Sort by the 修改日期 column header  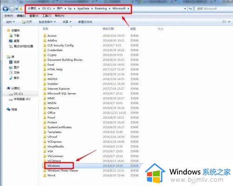(x=108, y=29)
